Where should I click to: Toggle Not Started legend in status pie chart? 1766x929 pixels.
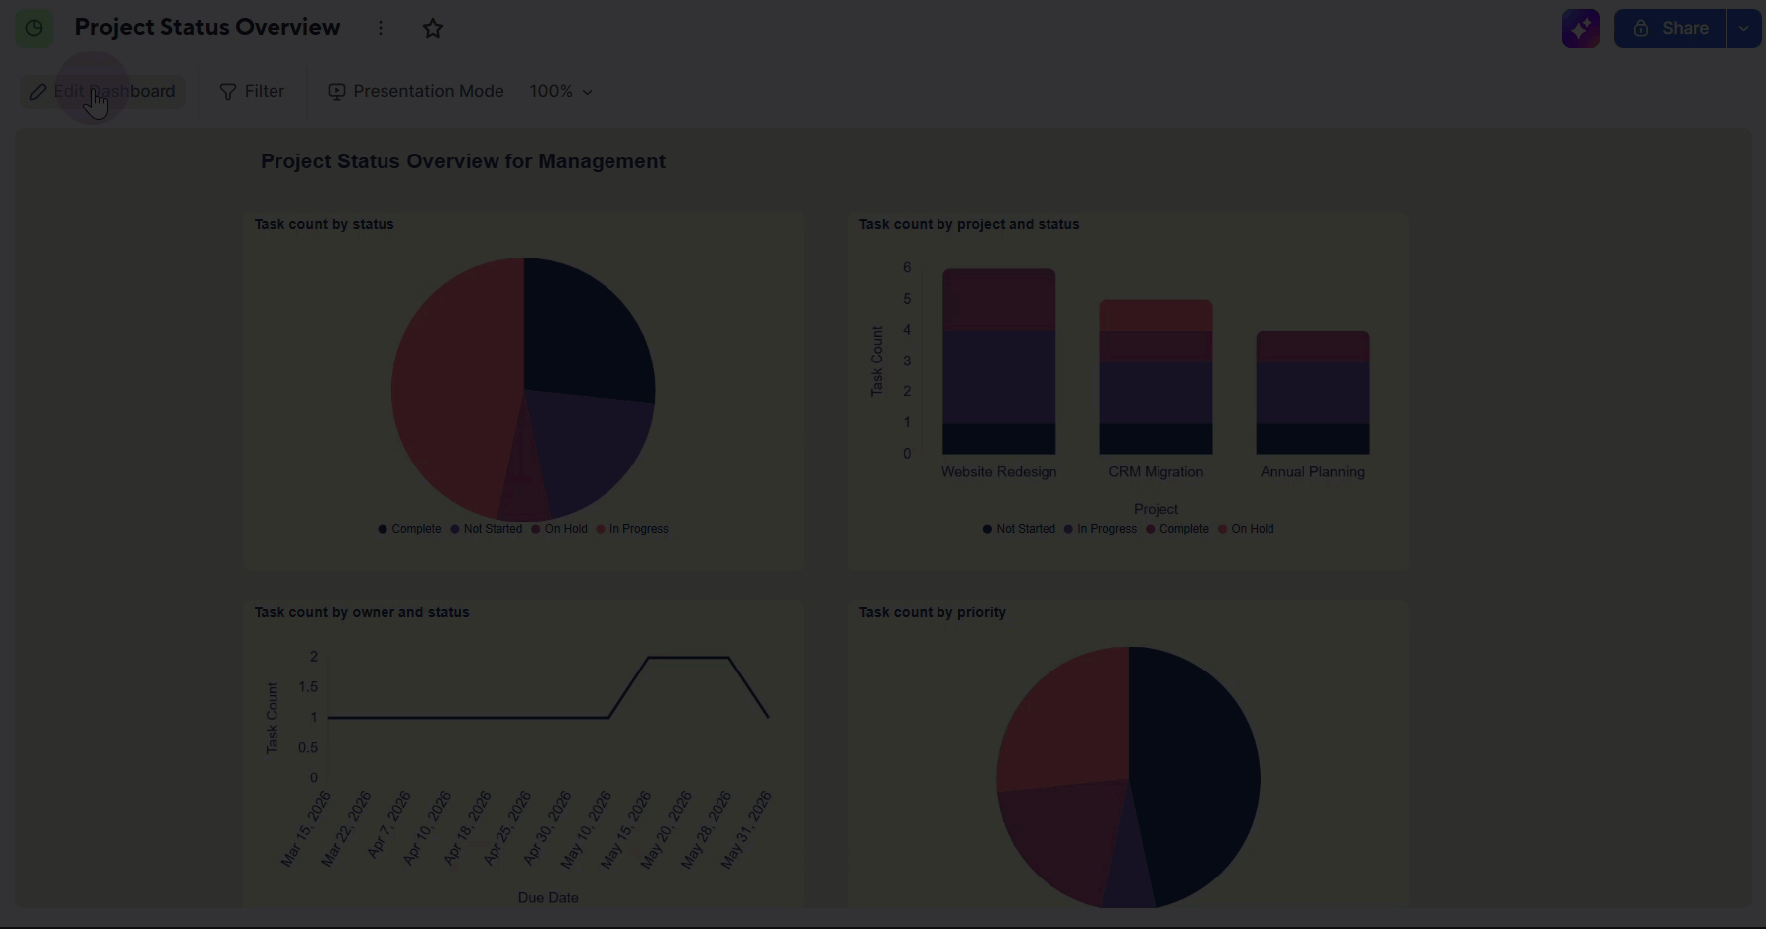[486, 529]
